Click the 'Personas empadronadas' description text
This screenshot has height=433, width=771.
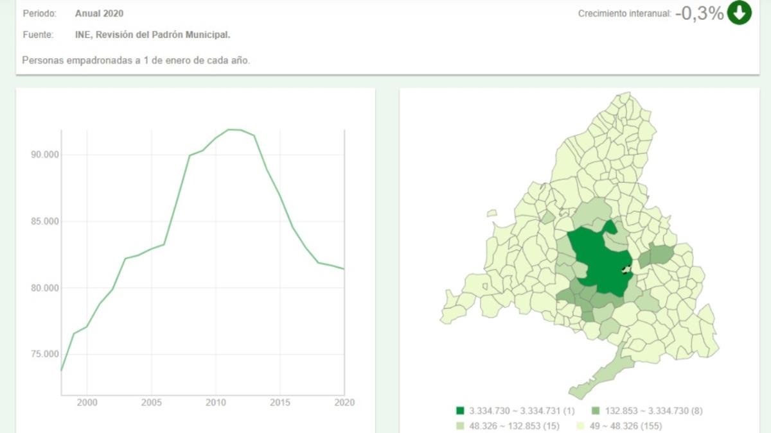coord(136,60)
